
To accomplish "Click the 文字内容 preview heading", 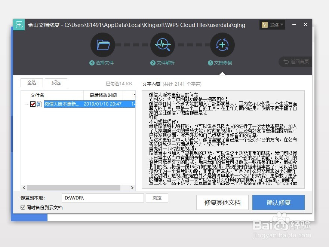I will point(151,84).
